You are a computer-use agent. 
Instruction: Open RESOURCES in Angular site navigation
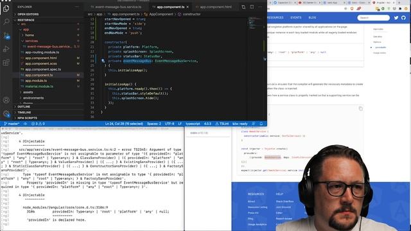[275, 17]
